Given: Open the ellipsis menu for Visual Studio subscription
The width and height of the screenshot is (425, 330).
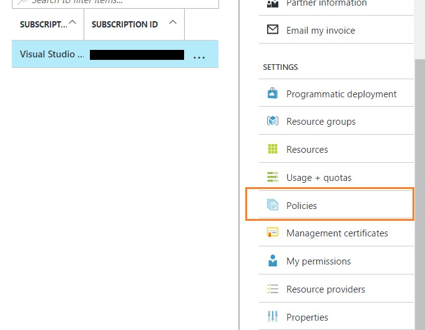Looking at the screenshot, I should pos(199,56).
